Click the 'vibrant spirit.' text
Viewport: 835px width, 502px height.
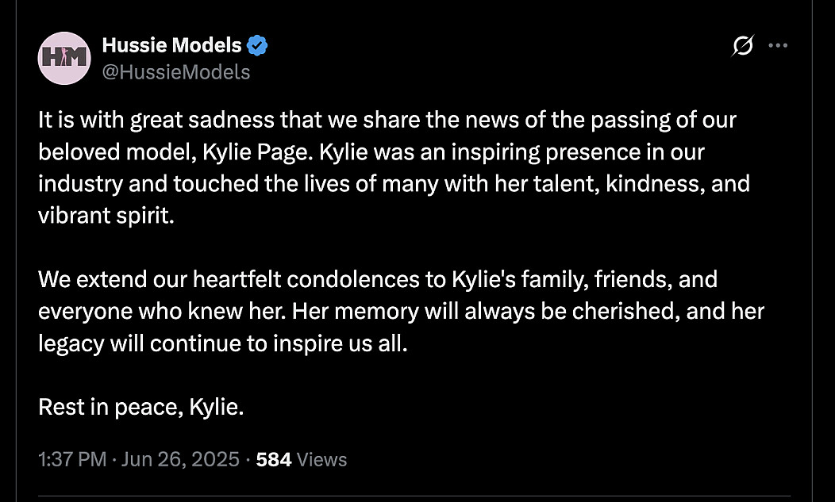tap(104, 217)
